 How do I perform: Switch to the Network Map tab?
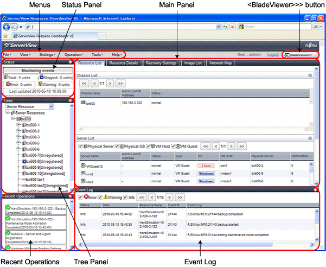[220, 63]
